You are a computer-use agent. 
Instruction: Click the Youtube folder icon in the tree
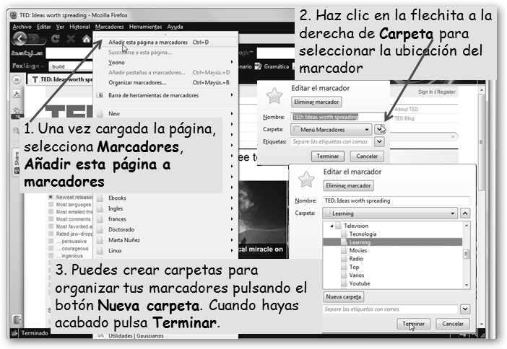[344, 283]
